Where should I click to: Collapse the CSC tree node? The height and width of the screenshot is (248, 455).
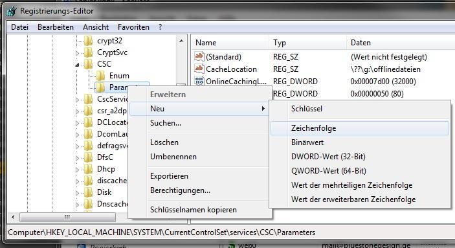click(77, 65)
